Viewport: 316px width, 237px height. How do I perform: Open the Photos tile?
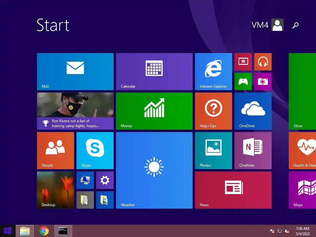[214, 151]
